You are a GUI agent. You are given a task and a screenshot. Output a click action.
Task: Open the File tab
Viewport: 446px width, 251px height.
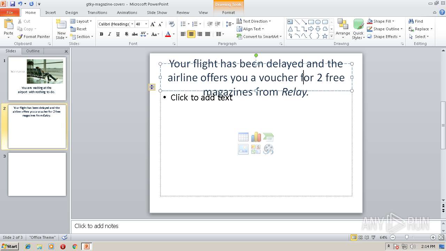[x=10, y=13]
